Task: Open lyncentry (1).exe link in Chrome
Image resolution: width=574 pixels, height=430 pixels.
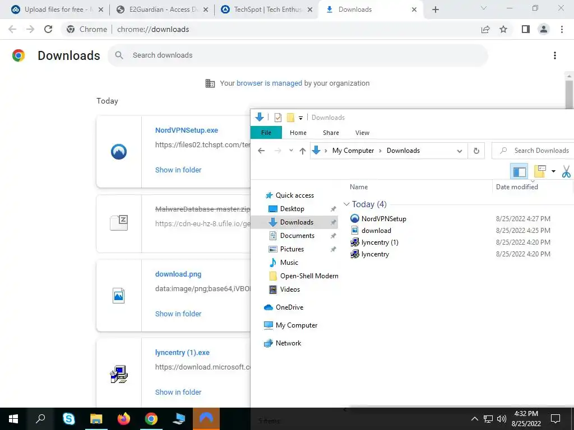Action: [182, 353]
